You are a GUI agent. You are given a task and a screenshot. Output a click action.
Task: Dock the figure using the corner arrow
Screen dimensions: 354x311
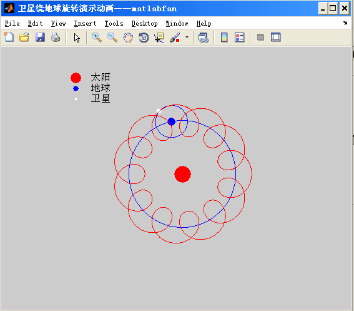coord(345,23)
